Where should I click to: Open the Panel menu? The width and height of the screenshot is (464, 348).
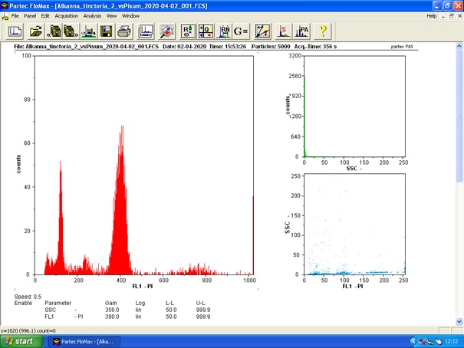[30, 16]
